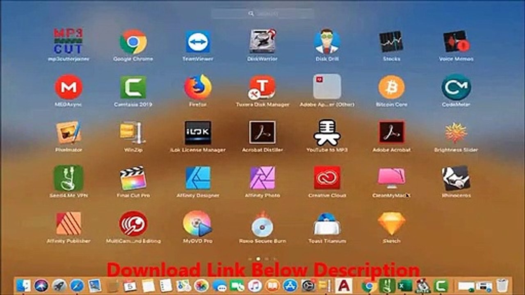The height and width of the screenshot is (295, 525).
Task: Open Adobe Acrobat
Action: [x=391, y=132]
